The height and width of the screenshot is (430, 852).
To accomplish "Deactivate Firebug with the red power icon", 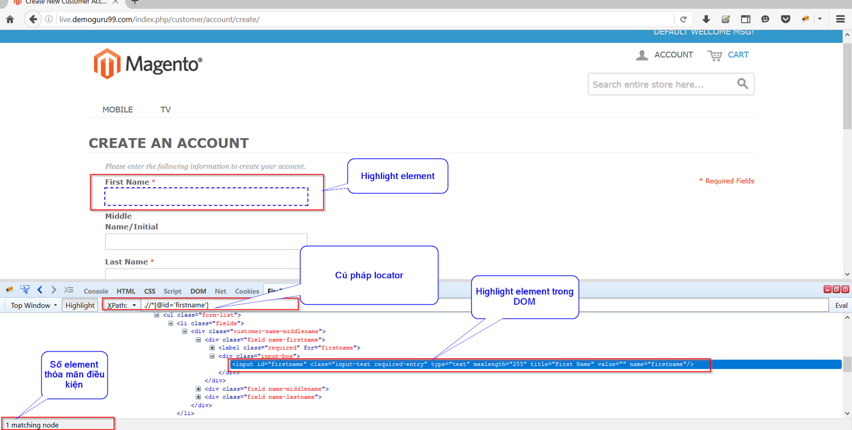I will pyautogui.click(x=845, y=289).
